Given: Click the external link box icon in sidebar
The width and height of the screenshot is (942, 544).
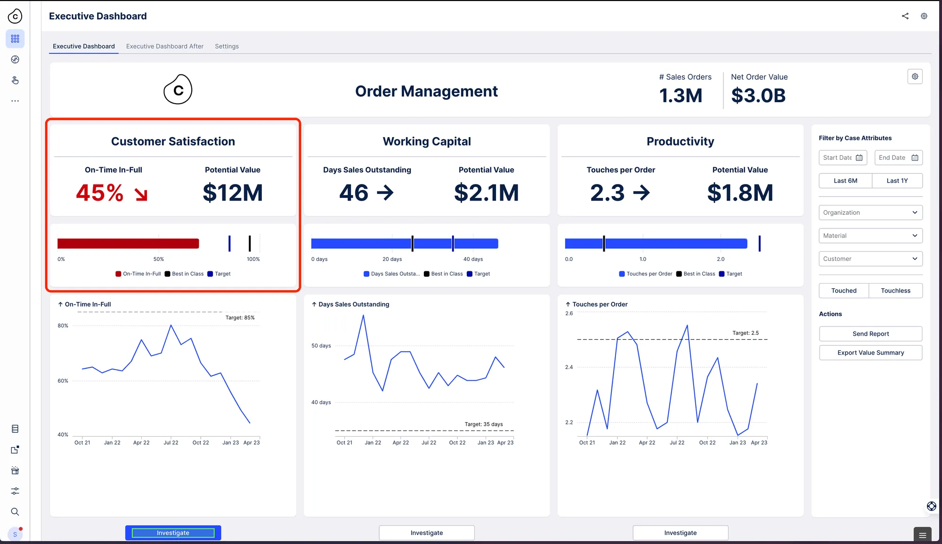Looking at the screenshot, I should [x=15, y=449].
